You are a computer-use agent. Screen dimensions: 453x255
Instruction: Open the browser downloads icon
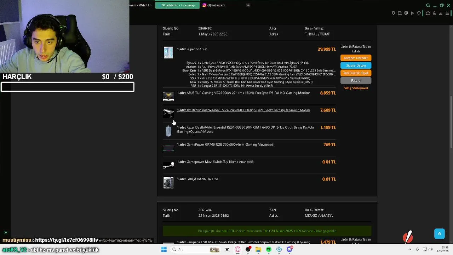tap(441, 13)
